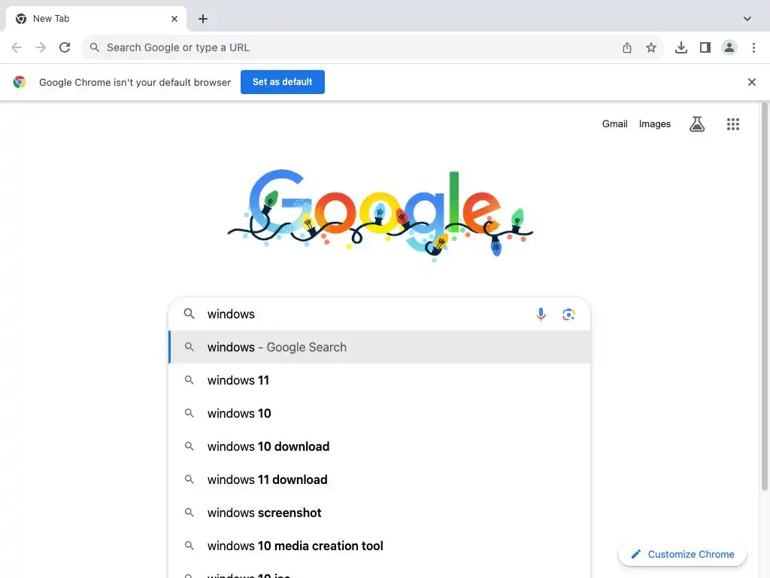The width and height of the screenshot is (770, 578).
Task: Toggle the side panel icon
Action: coord(705,47)
